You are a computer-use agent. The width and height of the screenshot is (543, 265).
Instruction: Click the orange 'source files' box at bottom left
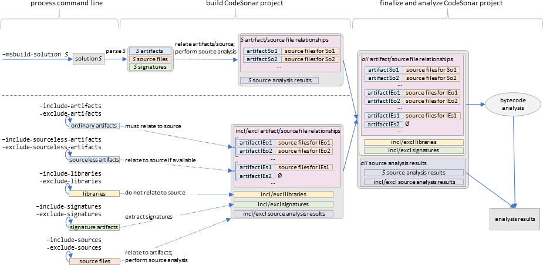95,261
